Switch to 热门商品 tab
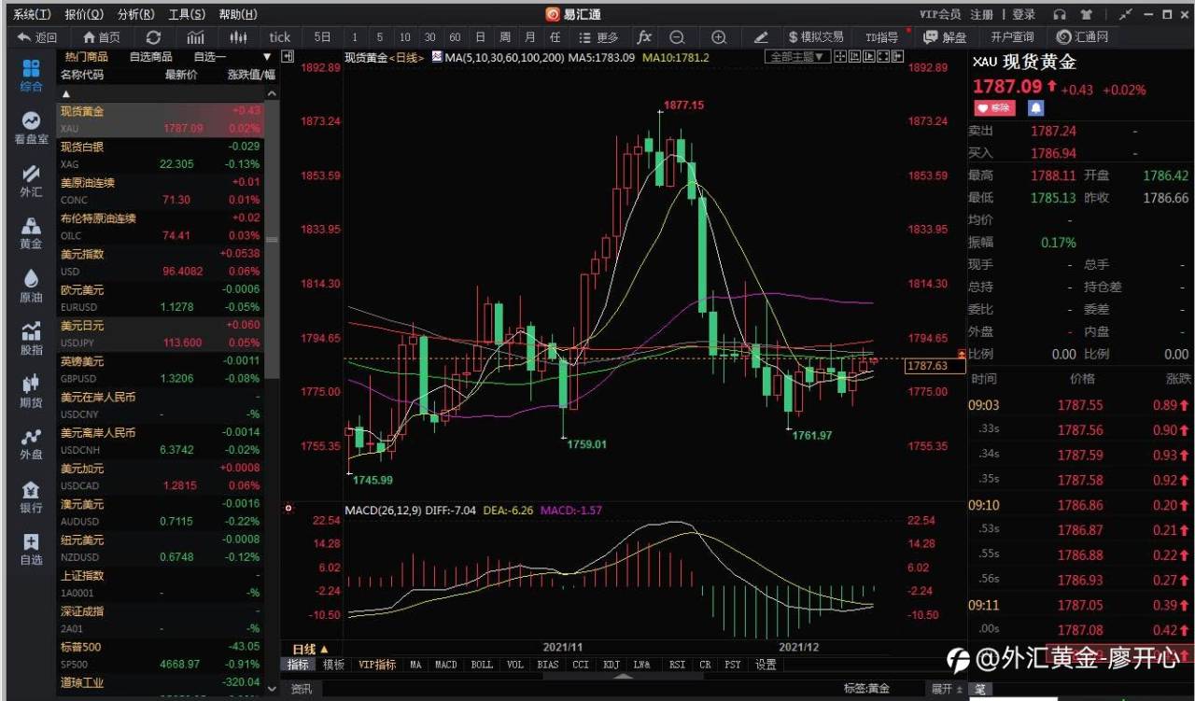Screen dimensions: 1195x701 tap(86, 57)
